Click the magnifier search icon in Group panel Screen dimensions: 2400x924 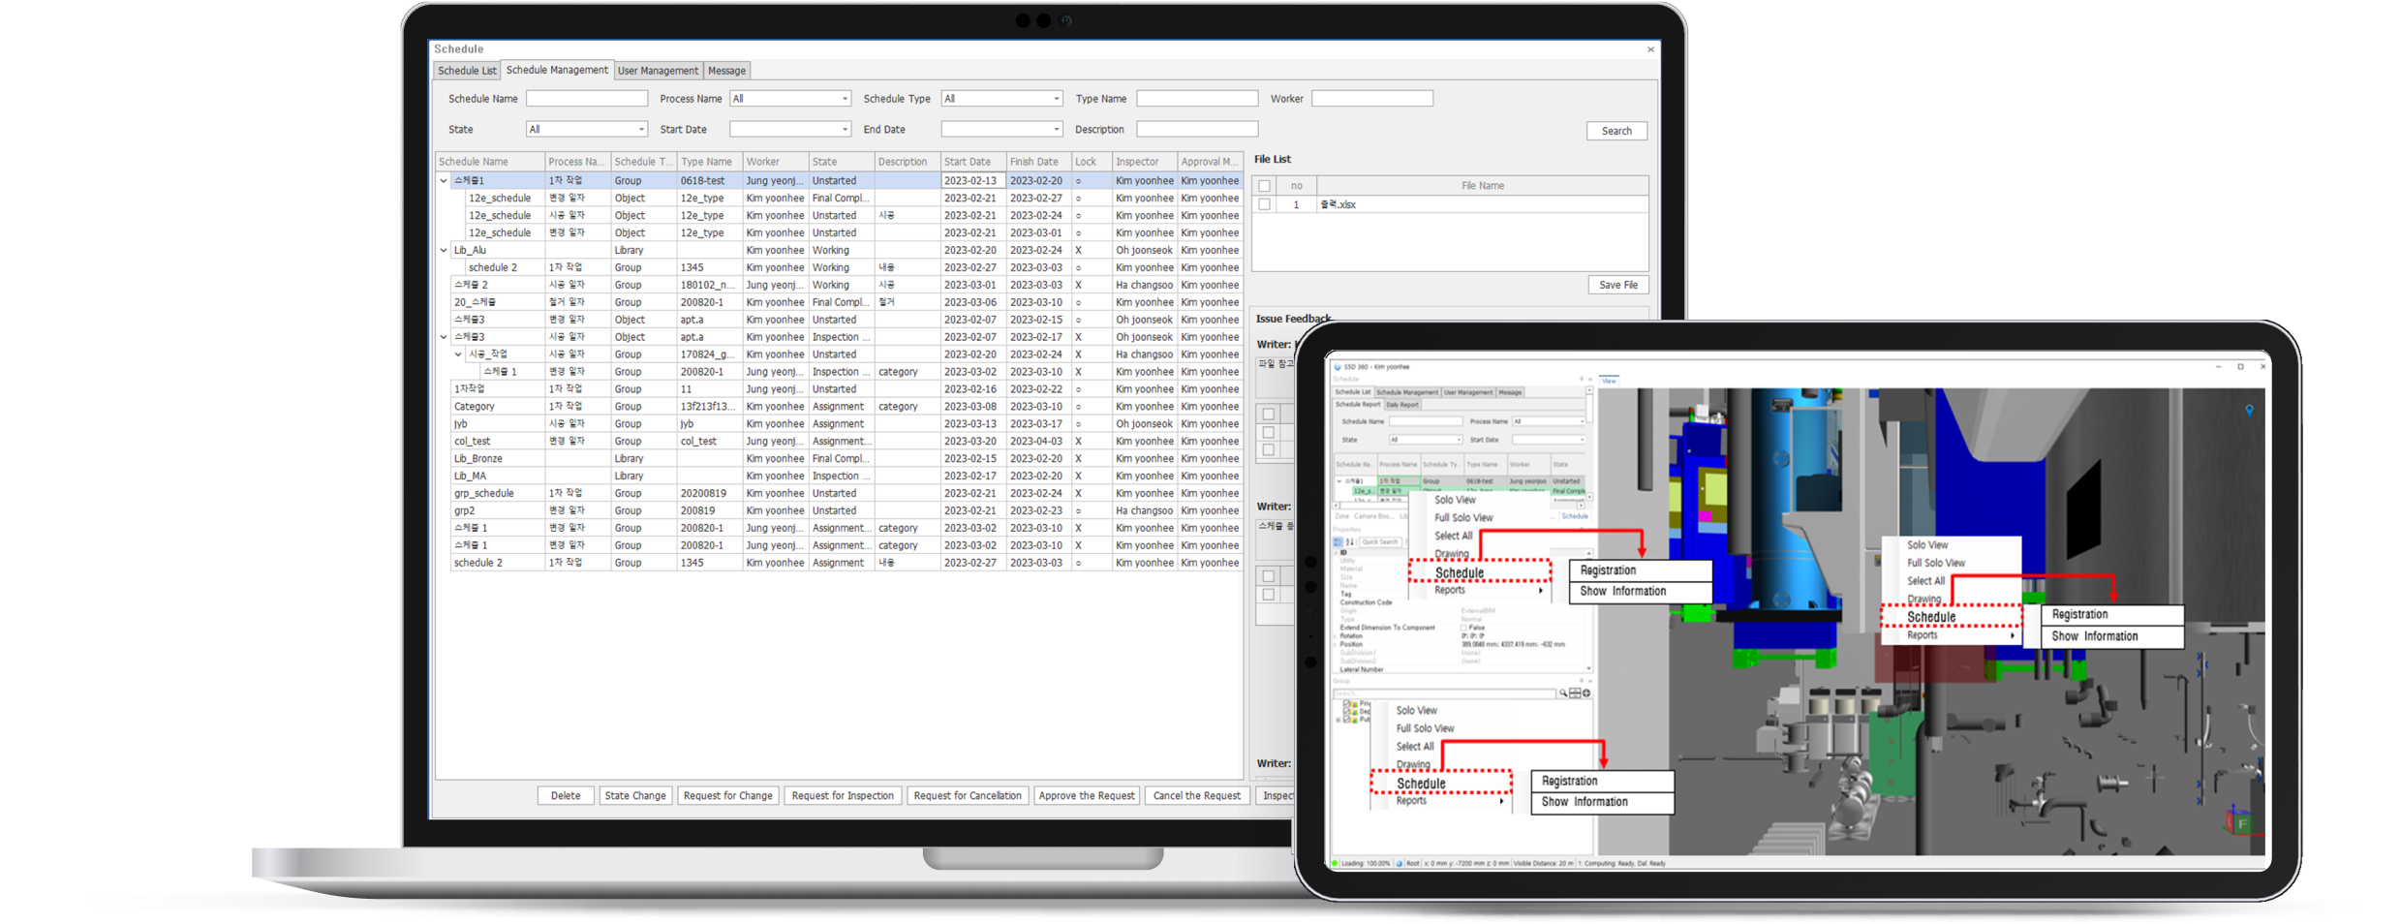pos(1563,693)
